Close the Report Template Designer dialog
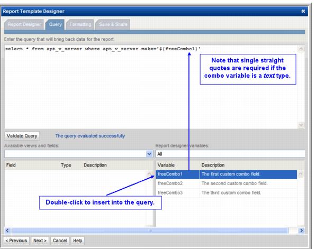 (x=303, y=11)
